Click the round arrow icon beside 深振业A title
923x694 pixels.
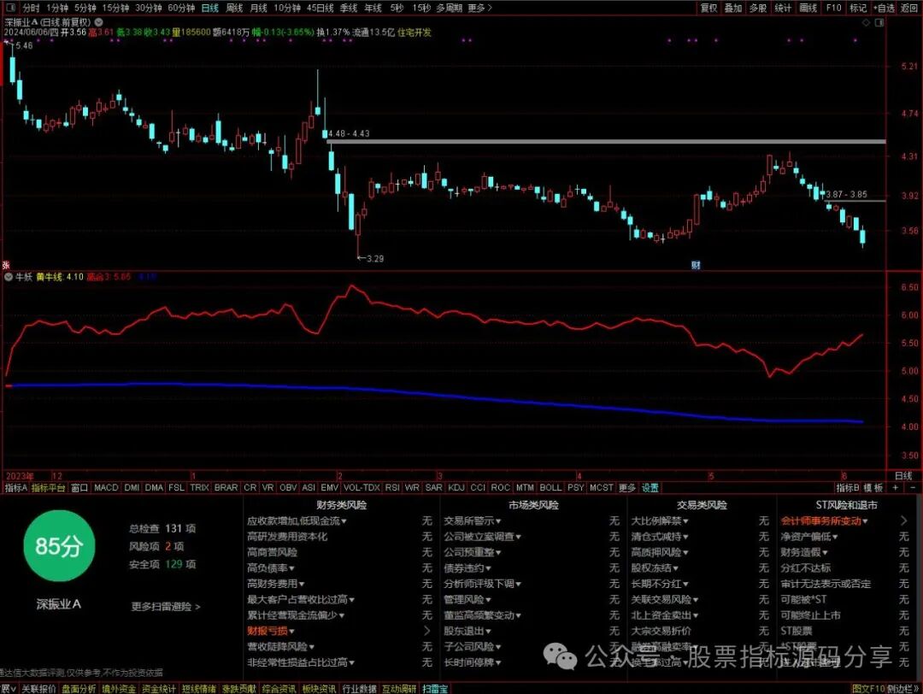coord(99,21)
